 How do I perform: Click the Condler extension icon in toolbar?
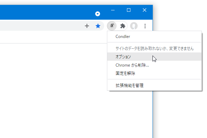112,26
